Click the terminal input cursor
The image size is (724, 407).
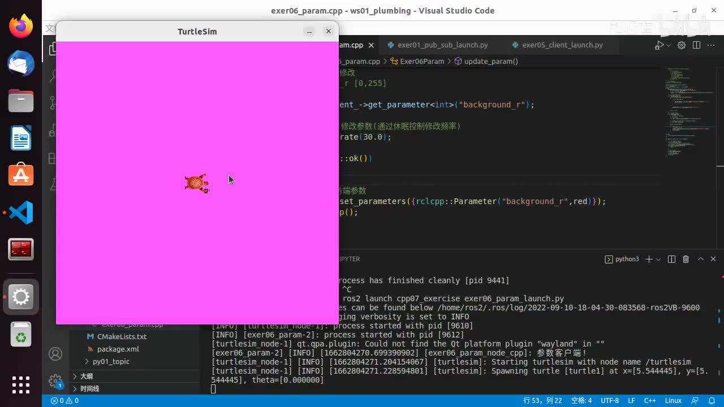[x=213, y=389]
